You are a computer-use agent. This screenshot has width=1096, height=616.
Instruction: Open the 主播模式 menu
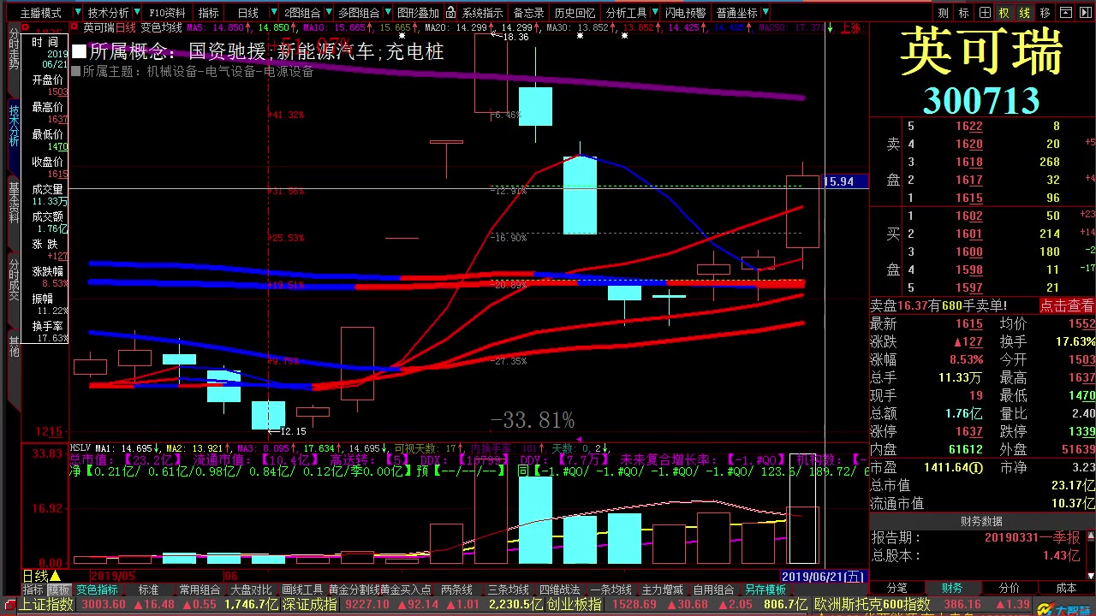click(x=41, y=13)
